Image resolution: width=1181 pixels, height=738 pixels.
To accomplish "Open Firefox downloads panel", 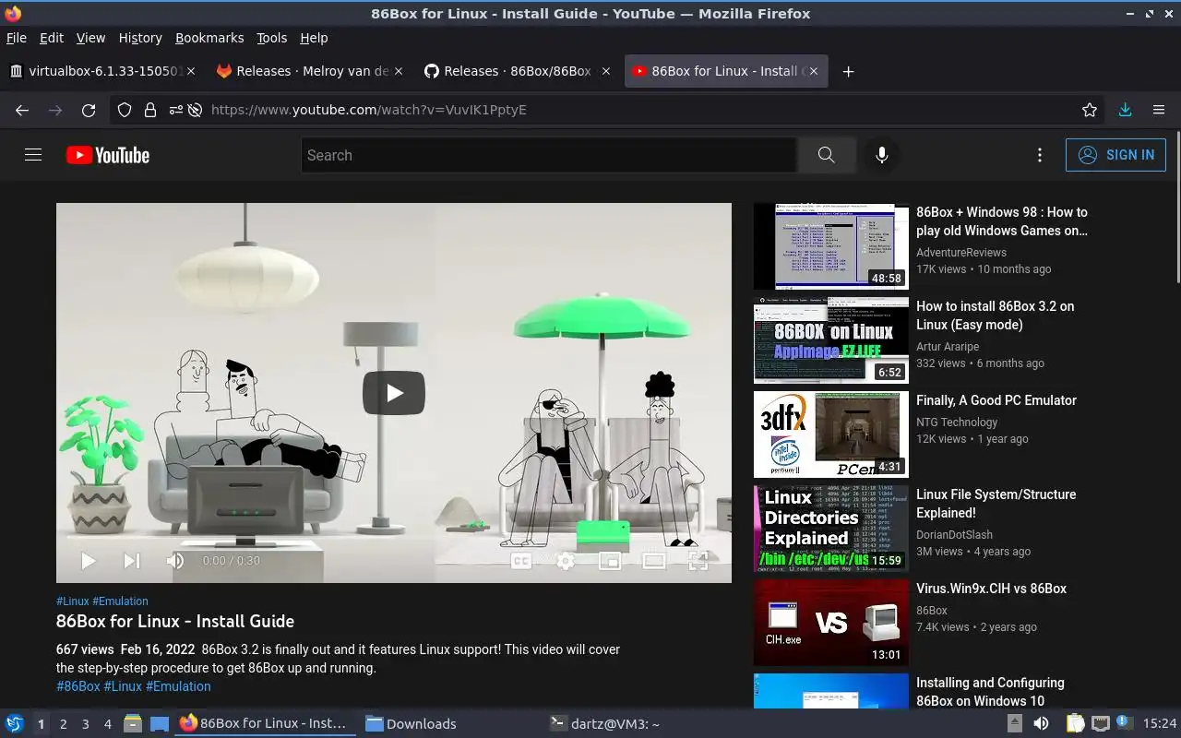I will click(1125, 110).
